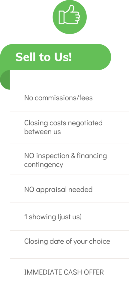The height and width of the screenshot is (288, 129).
Task: Click divider line below "1 showing (just us)"
Action: pyautogui.click(x=70, y=230)
